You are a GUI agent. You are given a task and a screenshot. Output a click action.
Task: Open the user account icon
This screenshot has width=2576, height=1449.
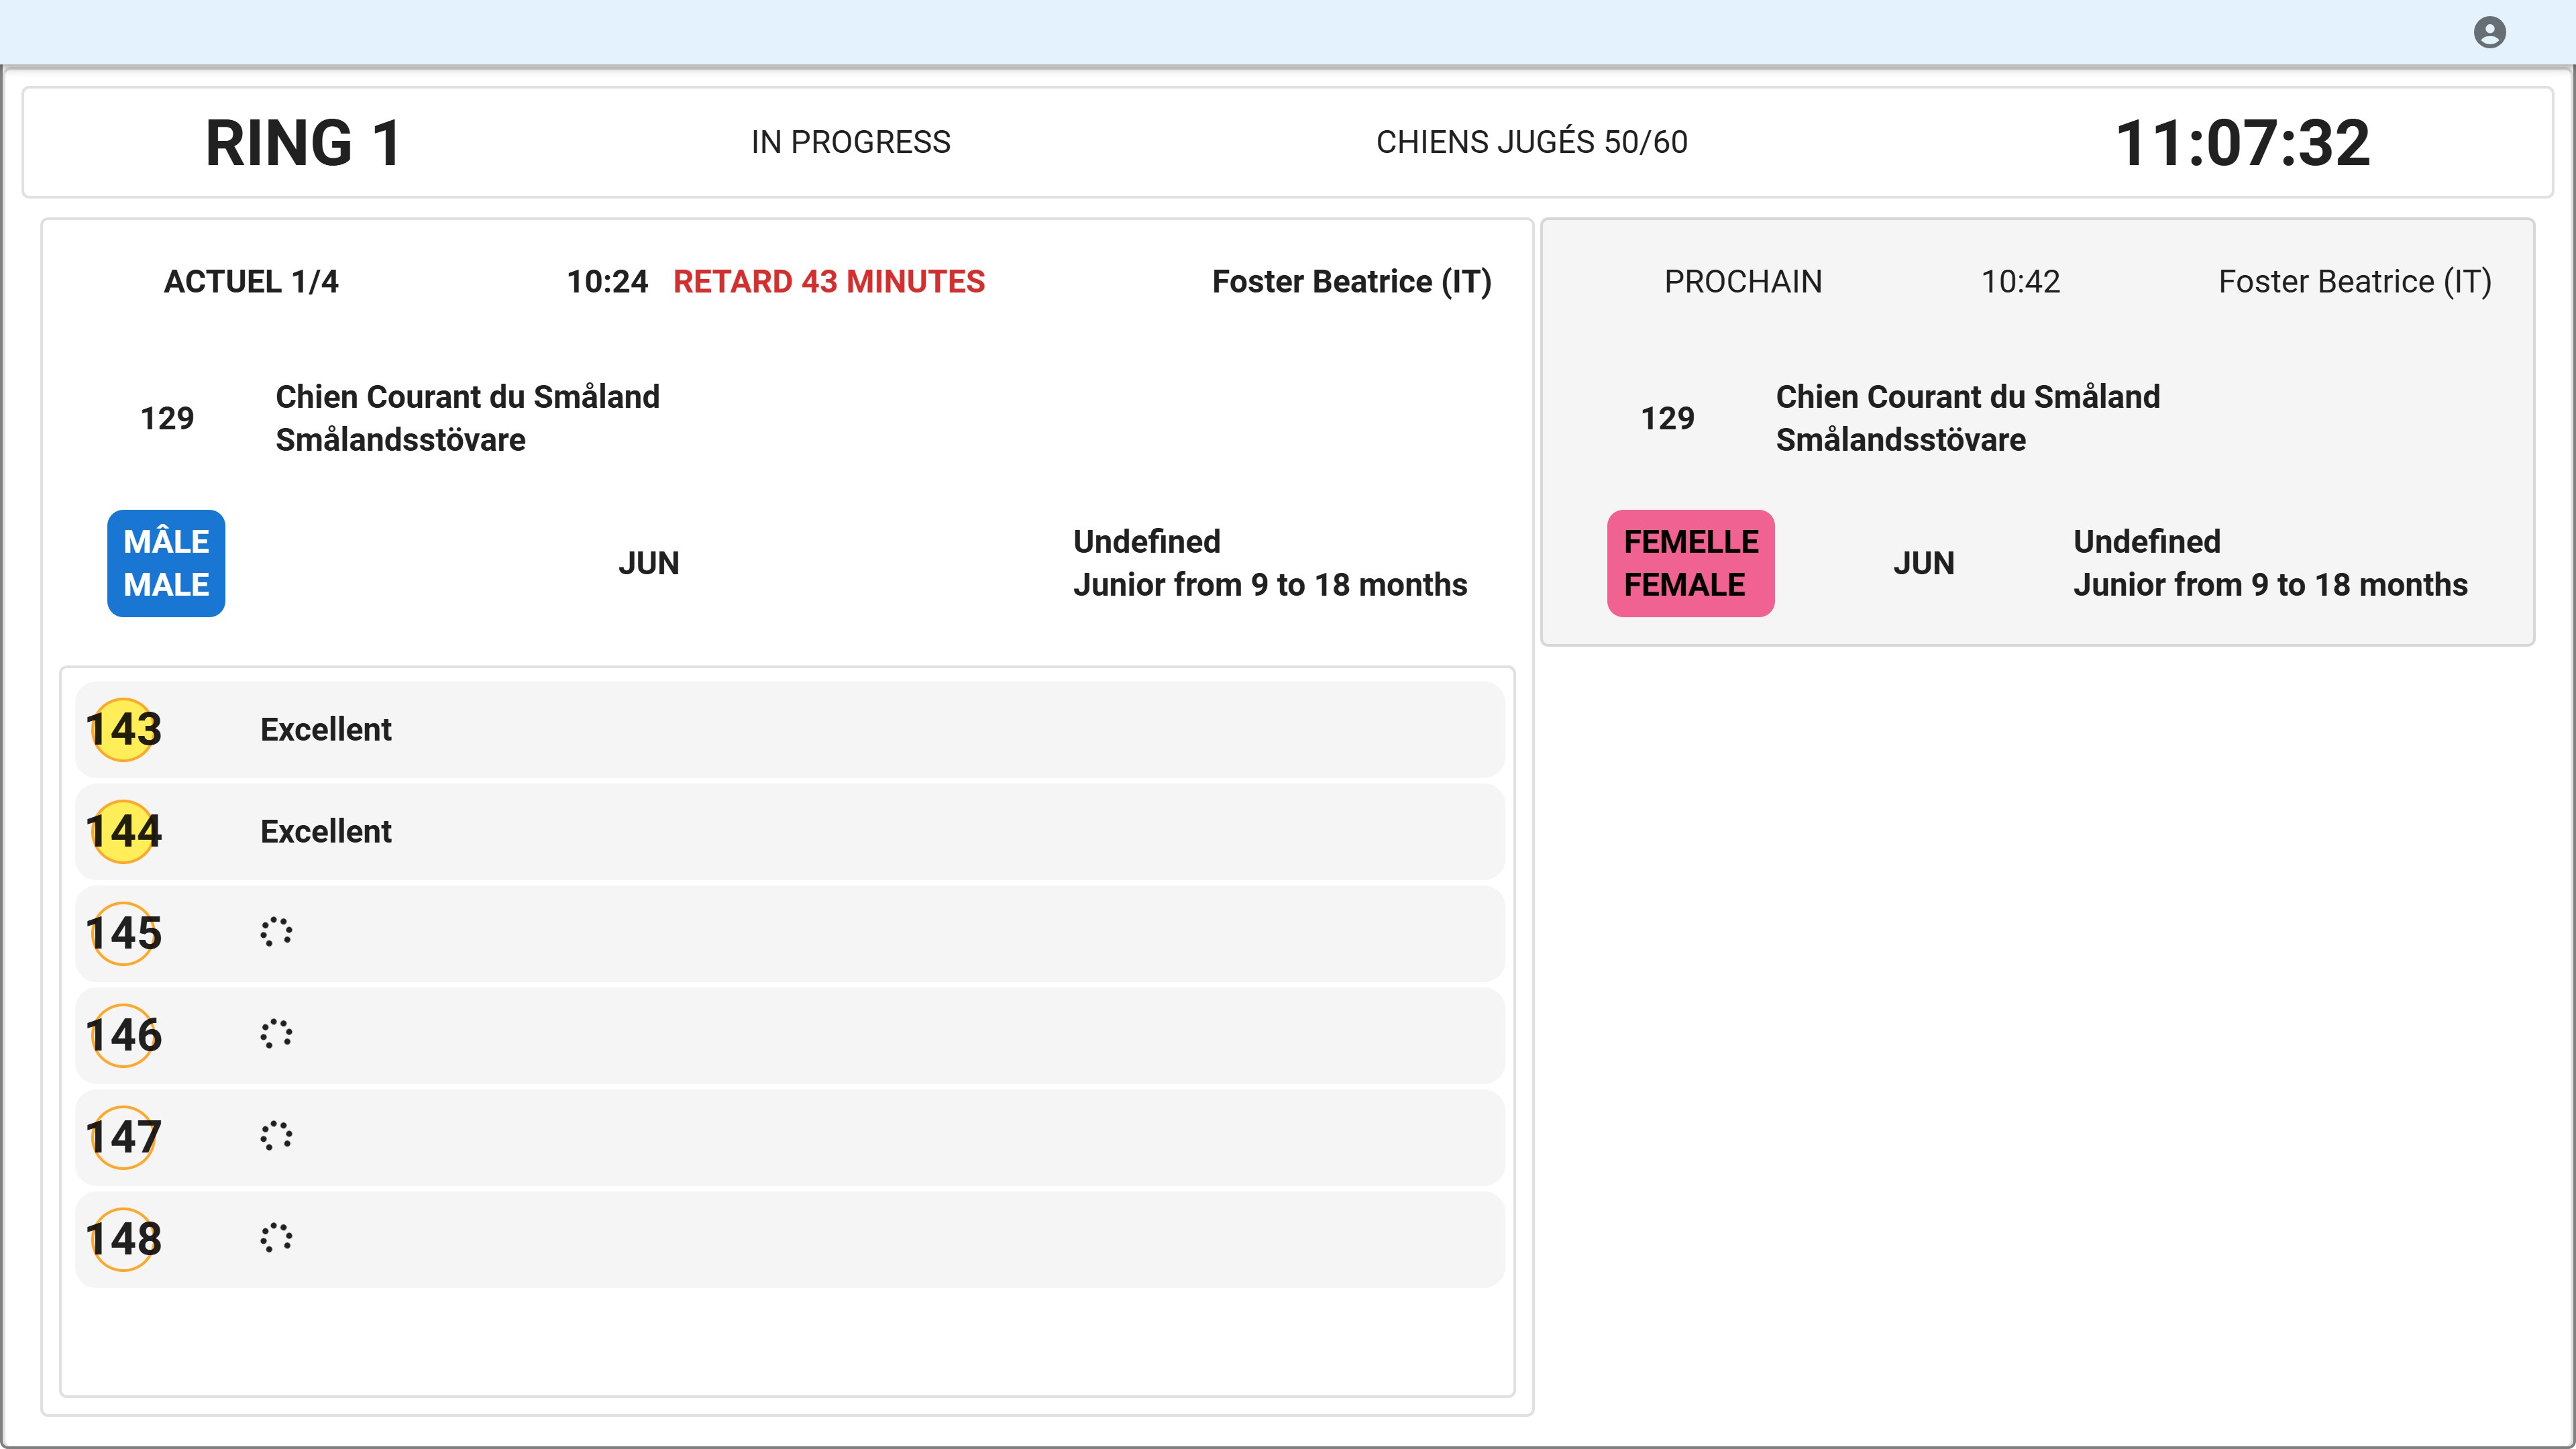[x=2489, y=33]
